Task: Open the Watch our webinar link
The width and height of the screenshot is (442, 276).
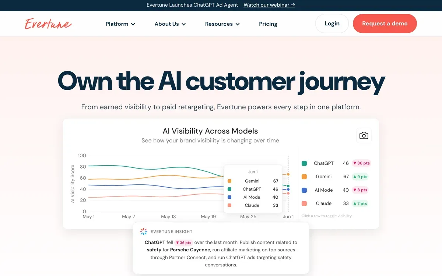Action: [269, 5]
